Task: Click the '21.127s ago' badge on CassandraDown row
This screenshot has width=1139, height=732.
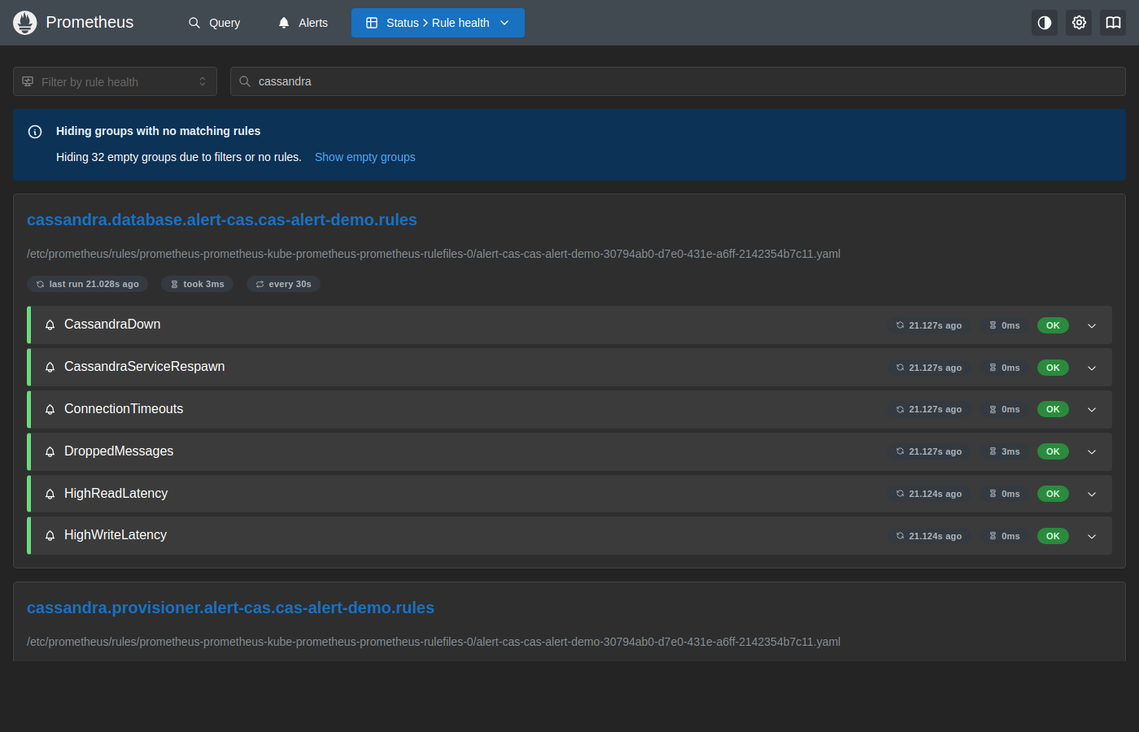Action: click(929, 325)
